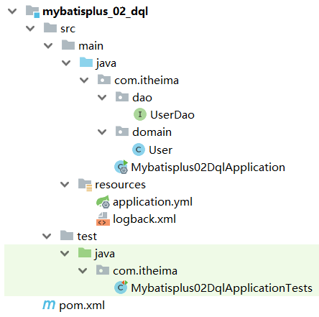The width and height of the screenshot is (319, 317).
Task: Select the Mybatisplus02DqlApplicationTests file name
Action: [x=221, y=288]
